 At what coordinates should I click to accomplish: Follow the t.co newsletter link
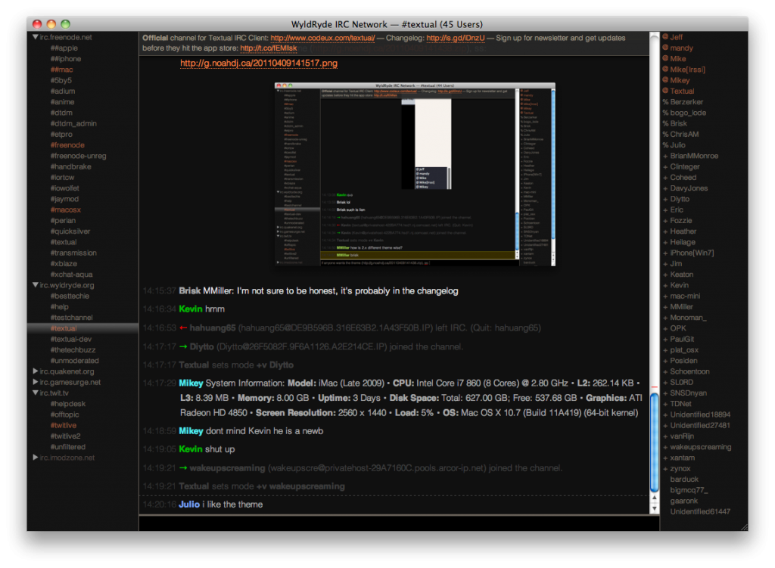(x=269, y=48)
